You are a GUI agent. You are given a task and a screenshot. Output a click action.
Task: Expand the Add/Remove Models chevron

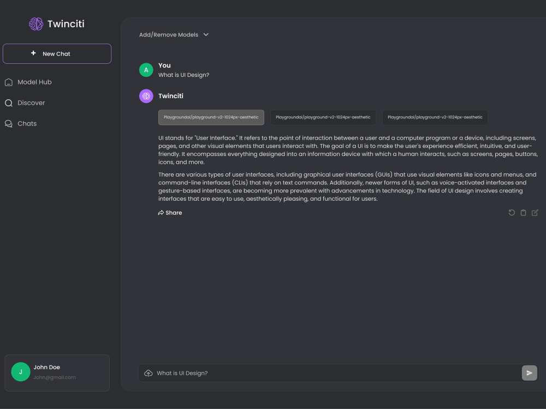pos(206,34)
